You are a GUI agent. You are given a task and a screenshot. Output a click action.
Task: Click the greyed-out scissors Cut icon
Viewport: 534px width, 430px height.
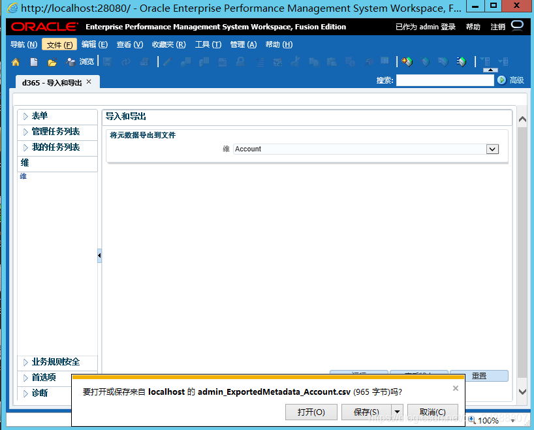pyautogui.click(x=295, y=62)
